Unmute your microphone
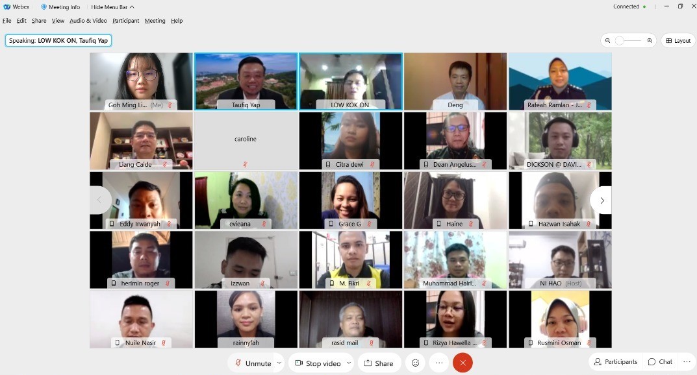Image resolution: width=697 pixels, height=375 pixels. point(253,363)
